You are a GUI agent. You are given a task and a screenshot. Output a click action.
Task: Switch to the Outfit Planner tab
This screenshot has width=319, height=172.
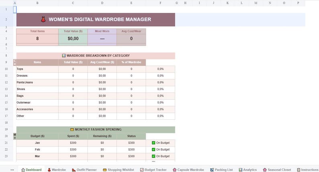[x=84, y=170]
